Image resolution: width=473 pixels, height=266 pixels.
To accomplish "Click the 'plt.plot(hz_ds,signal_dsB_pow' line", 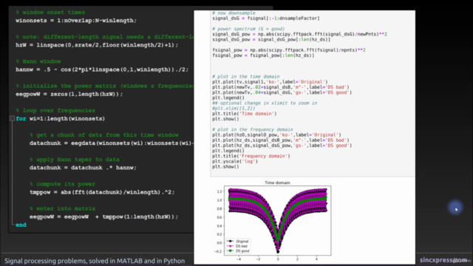I will (281, 140).
